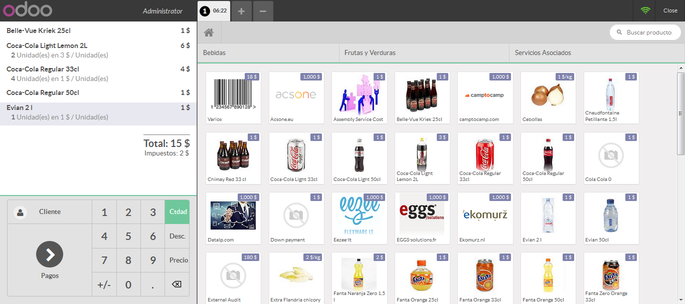This screenshot has width=685, height=304.
Task: Tap numpad key 9
Action: pyautogui.click(x=153, y=260)
